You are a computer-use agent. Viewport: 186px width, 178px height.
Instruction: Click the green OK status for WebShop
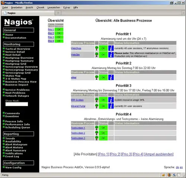(x=103, y=48)
